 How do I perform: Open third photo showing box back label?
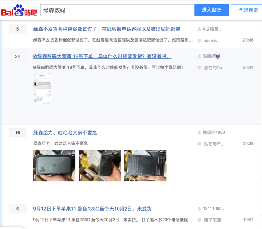pos(145,166)
